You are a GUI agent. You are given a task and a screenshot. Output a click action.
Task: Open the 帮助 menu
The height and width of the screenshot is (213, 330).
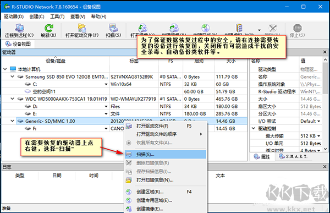[x=98, y=17]
